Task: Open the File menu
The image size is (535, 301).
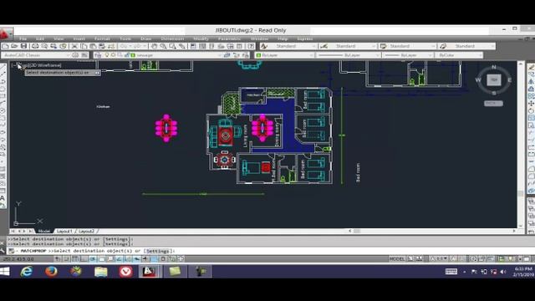Action: tap(23, 38)
